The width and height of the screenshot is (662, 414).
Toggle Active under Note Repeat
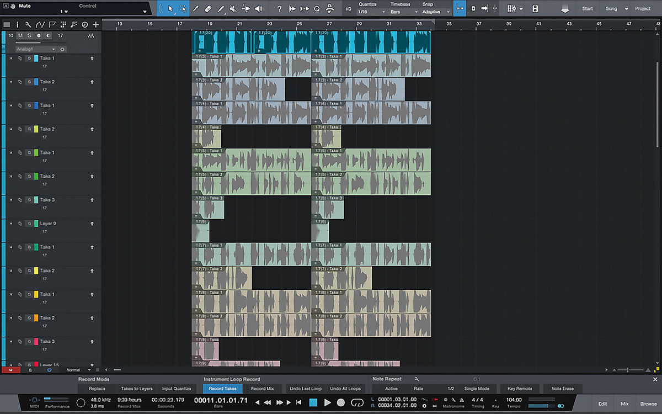point(391,389)
